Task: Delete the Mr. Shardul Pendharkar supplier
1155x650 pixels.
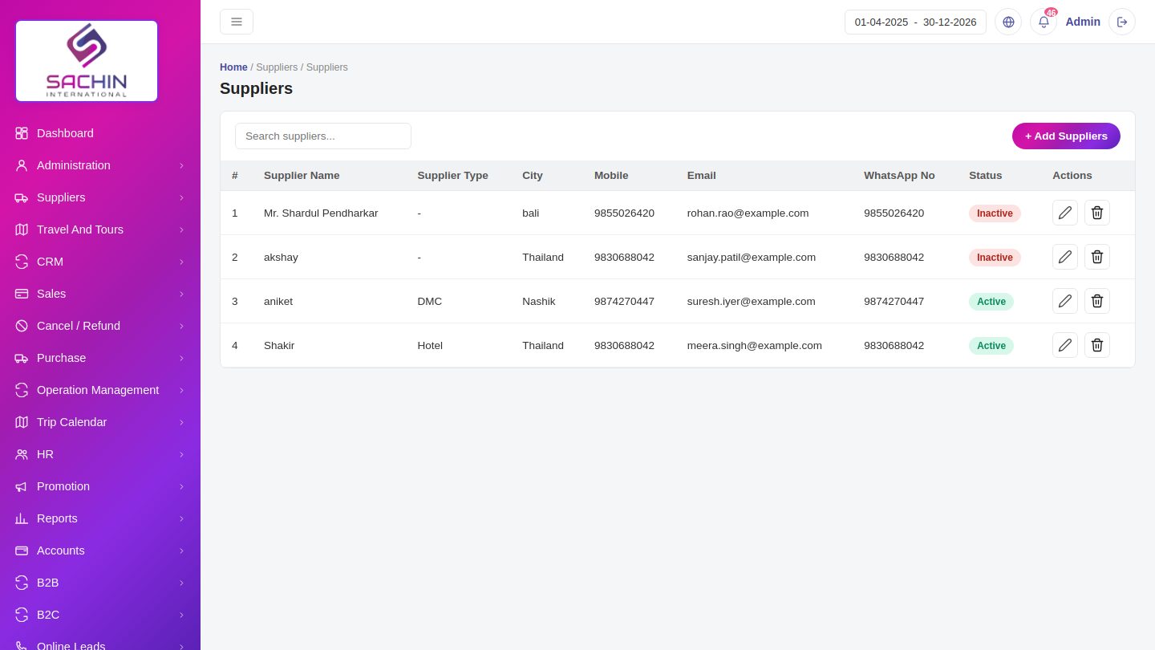Action: pos(1097,213)
